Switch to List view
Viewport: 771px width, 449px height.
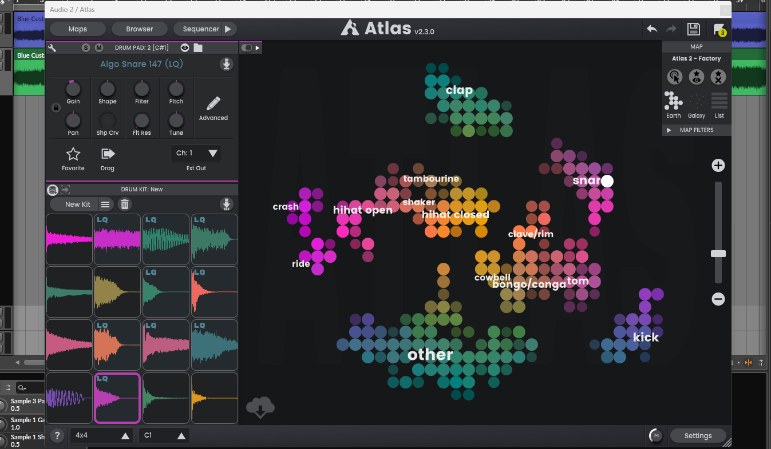coord(719,105)
